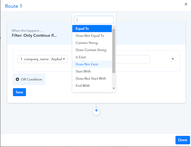Choose Is Exist operator
The height and width of the screenshot is (147, 191).
tap(92, 57)
